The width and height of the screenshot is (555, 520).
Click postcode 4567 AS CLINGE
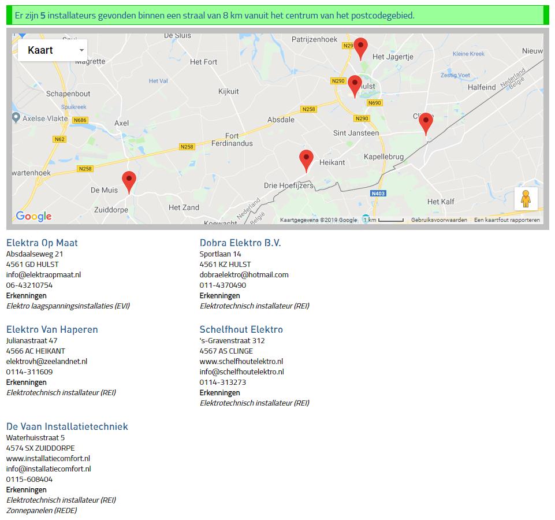tap(226, 351)
